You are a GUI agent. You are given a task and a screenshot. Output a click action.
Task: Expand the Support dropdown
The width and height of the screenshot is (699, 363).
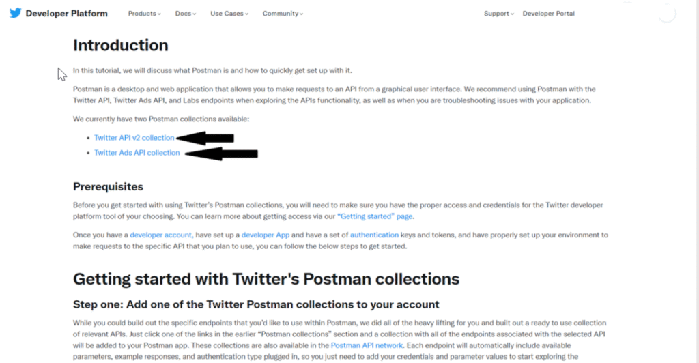(499, 14)
